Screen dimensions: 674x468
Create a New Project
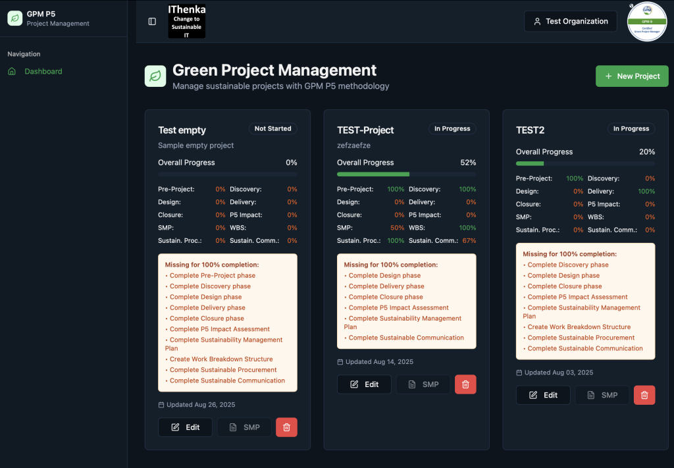[631, 76]
